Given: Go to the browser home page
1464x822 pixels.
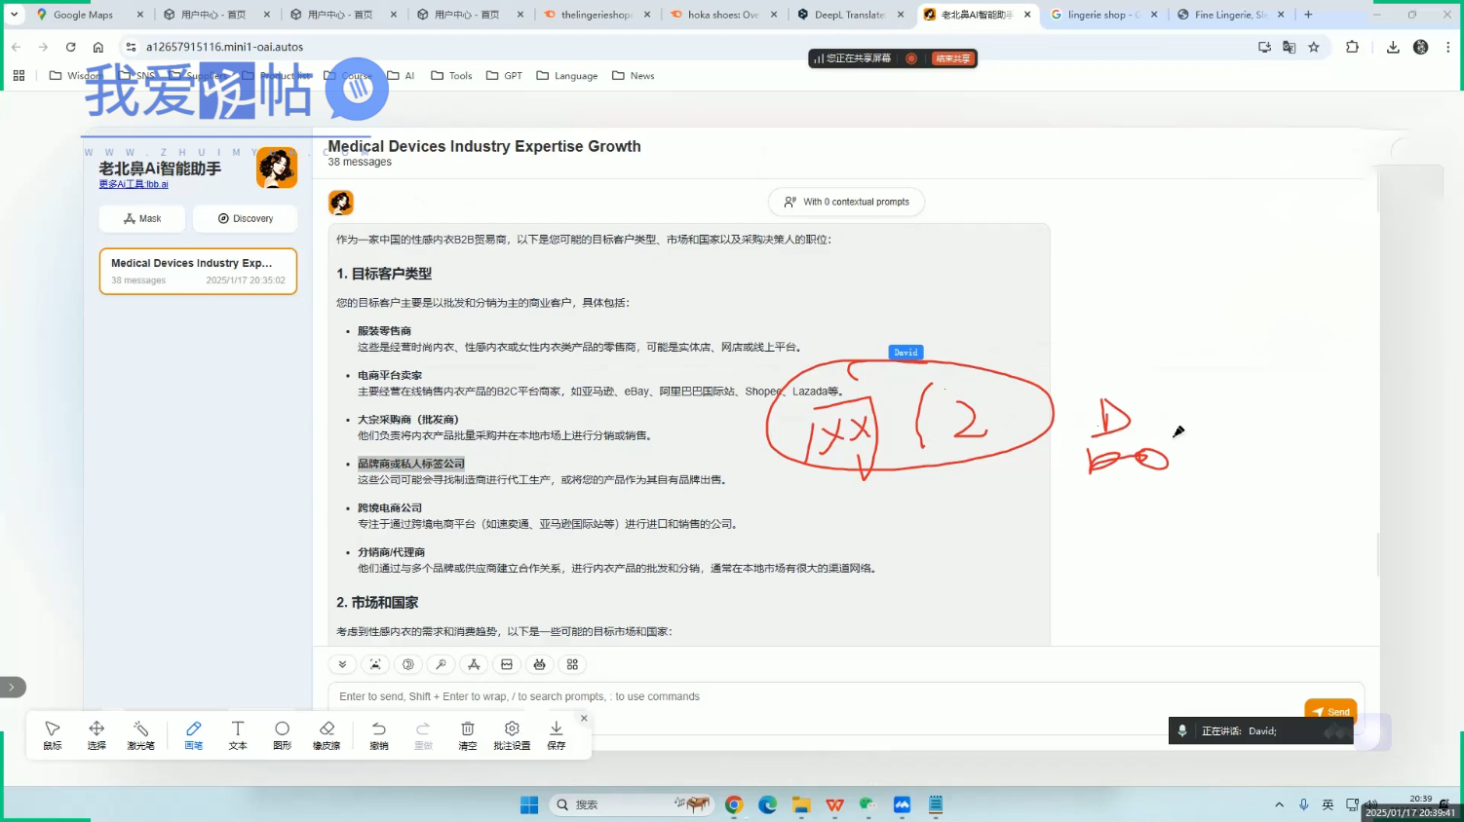Looking at the screenshot, I should [97, 47].
